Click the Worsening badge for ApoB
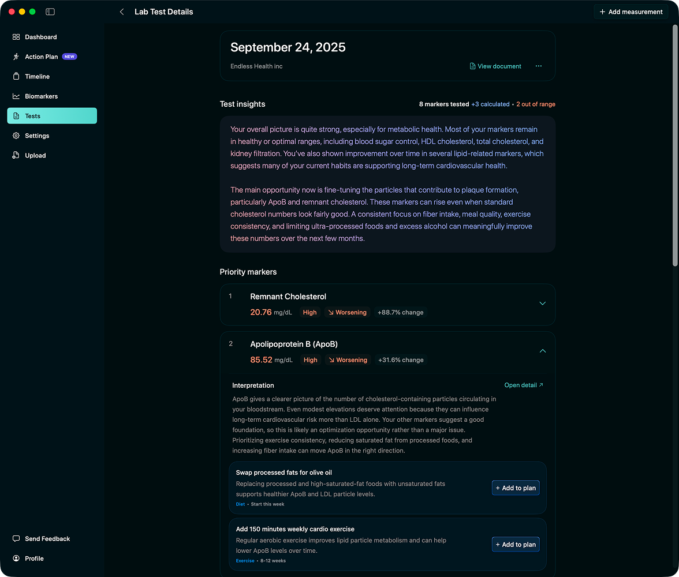This screenshot has height=577, width=679. coord(348,359)
